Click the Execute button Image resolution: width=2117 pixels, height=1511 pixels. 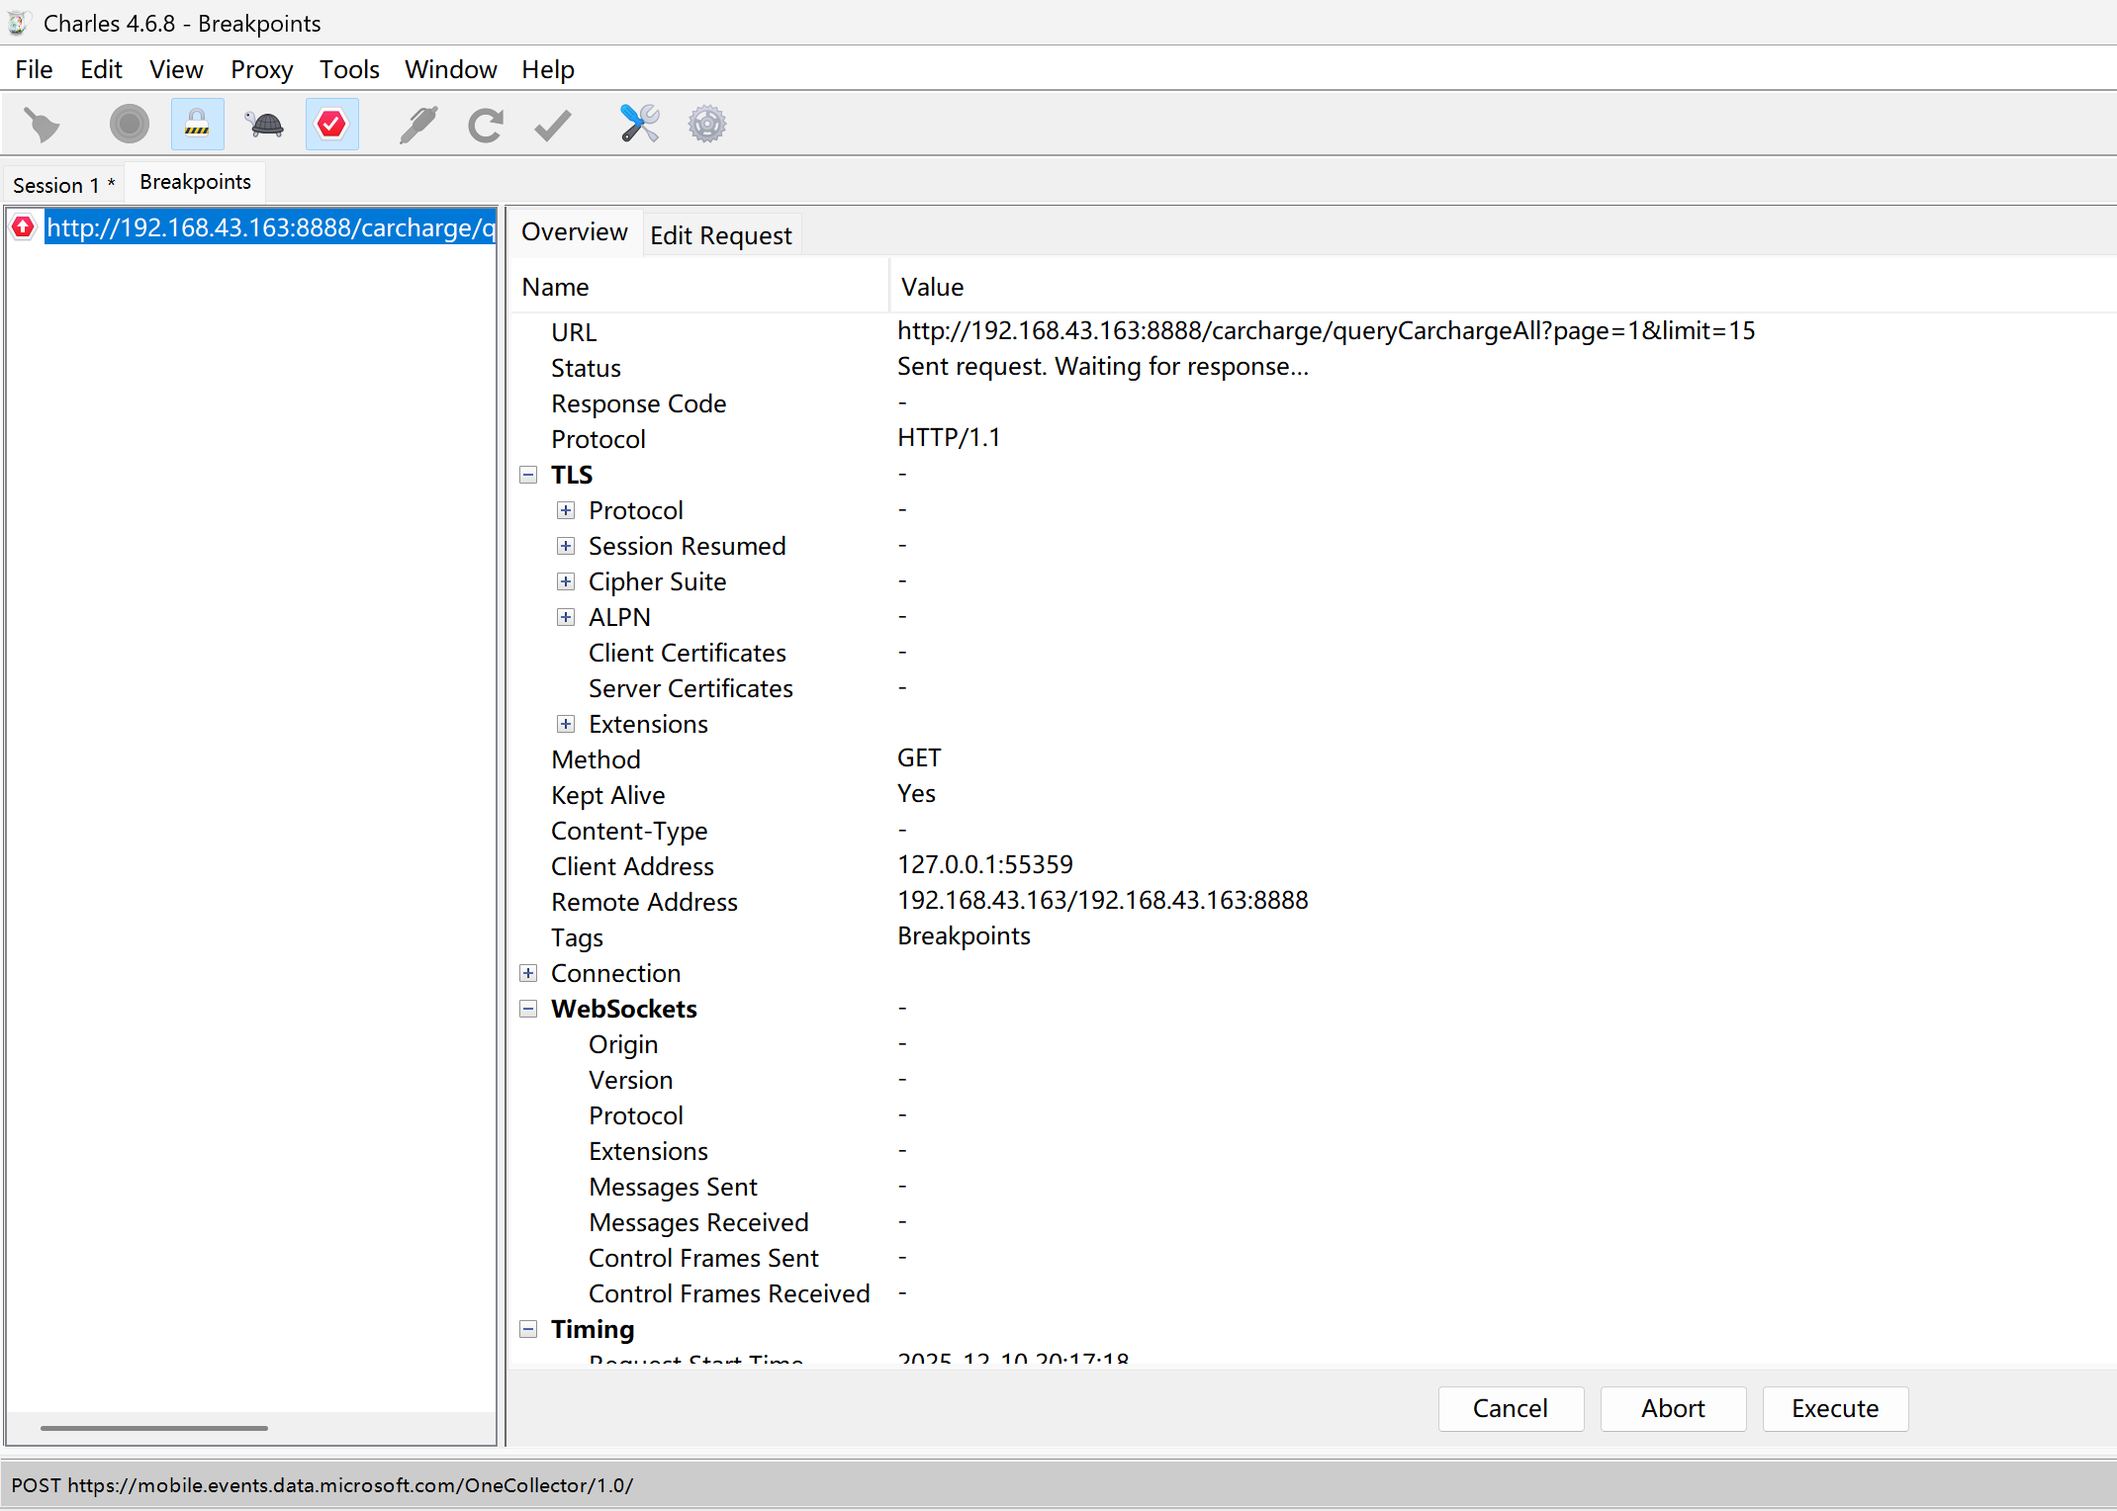1835,1408
